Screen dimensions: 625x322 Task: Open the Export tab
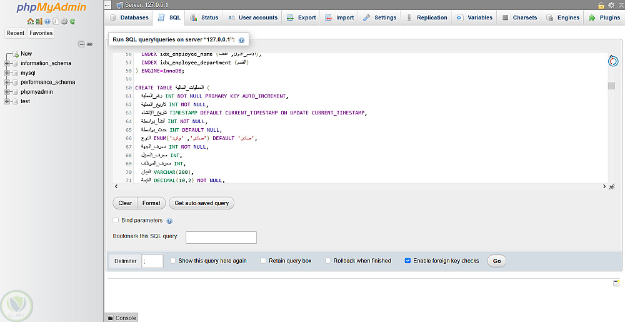coord(301,18)
